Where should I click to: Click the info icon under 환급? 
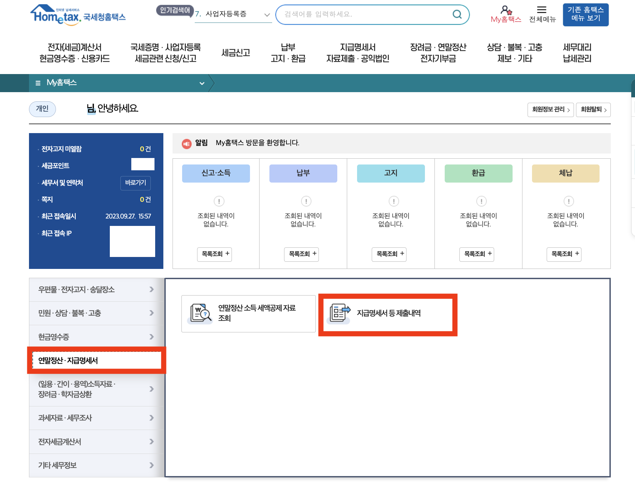coord(482,201)
